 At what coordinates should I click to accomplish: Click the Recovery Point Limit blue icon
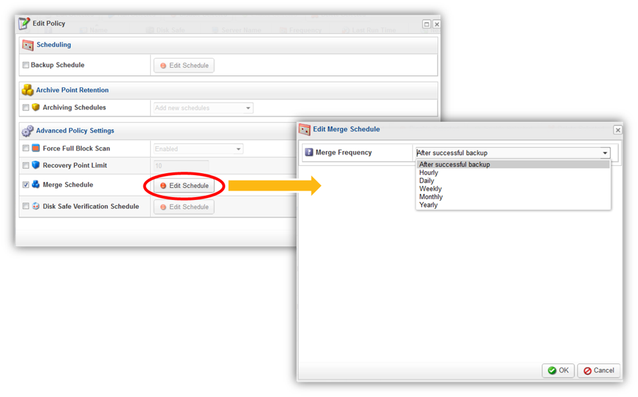click(36, 165)
